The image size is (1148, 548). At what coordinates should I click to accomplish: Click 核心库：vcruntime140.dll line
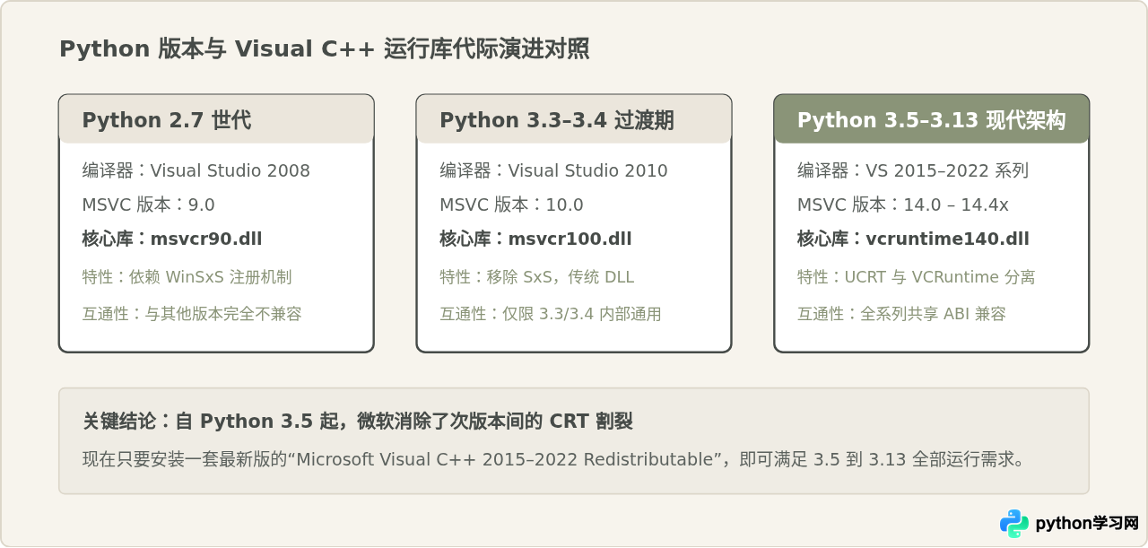[x=913, y=239]
